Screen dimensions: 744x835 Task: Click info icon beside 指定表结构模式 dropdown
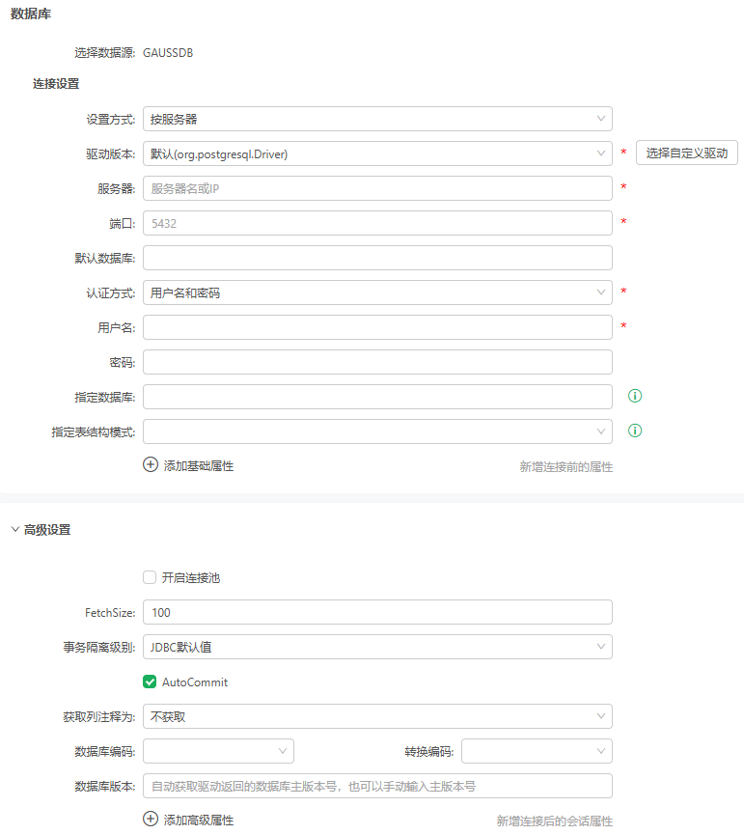click(x=634, y=431)
